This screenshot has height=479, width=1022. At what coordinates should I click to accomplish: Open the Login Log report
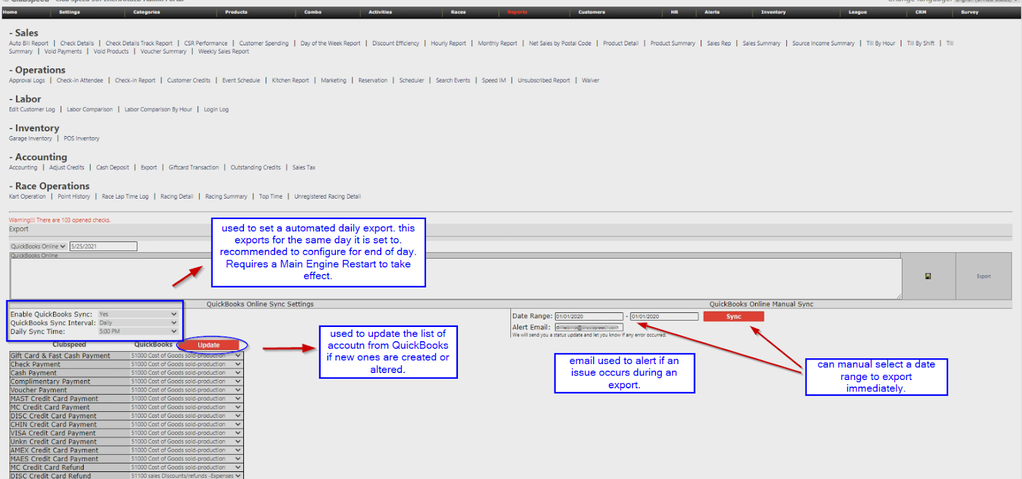pyautogui.click(x=216, y=110)
